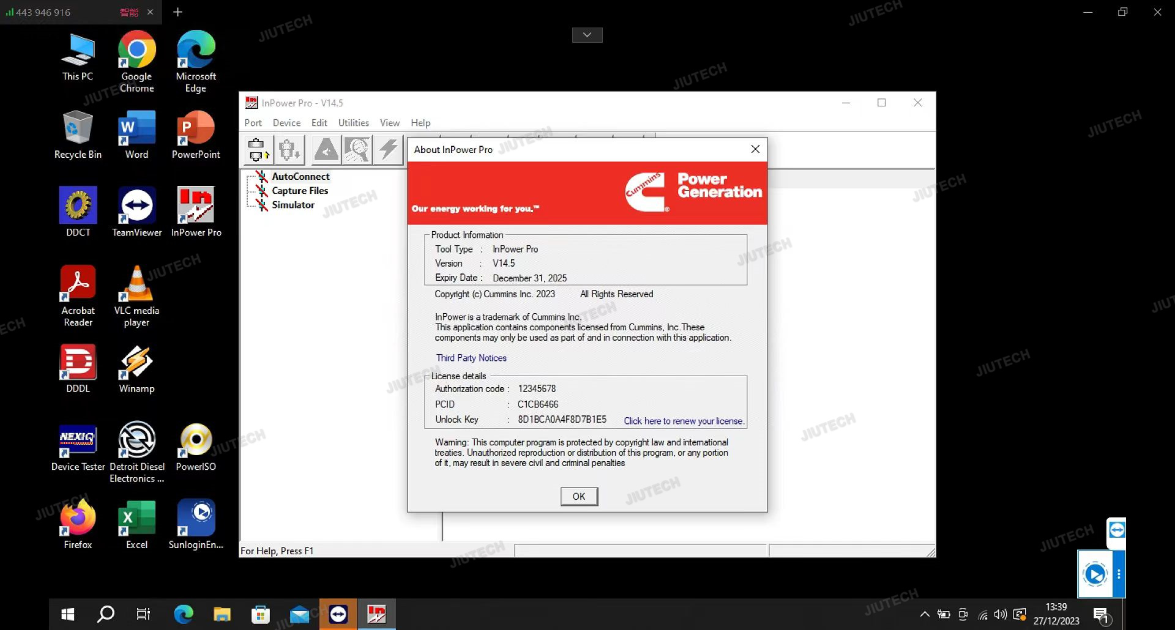Open the PowerPoint desktop shortcut
The image size is (1175, 630).
point(196,135)
